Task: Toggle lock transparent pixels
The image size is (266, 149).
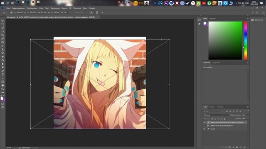Action: click(212, 119)
